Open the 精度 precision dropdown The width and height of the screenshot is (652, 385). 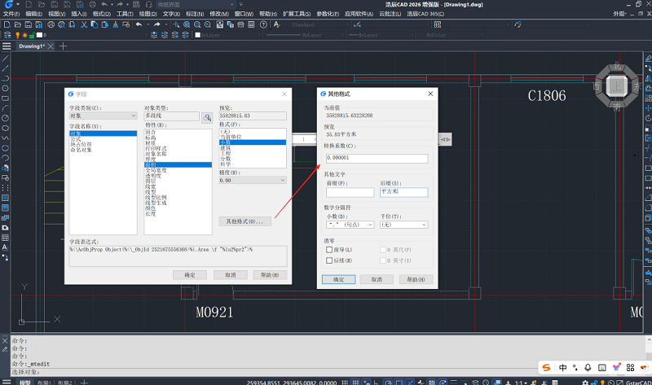tap(253, 180)
